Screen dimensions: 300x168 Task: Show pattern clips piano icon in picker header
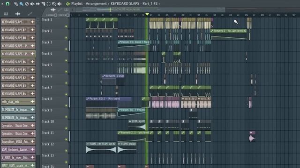pos(6,14)
